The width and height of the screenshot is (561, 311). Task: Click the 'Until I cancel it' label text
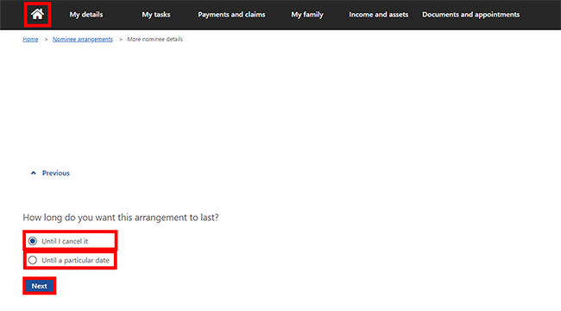click(x=65, y=241)
